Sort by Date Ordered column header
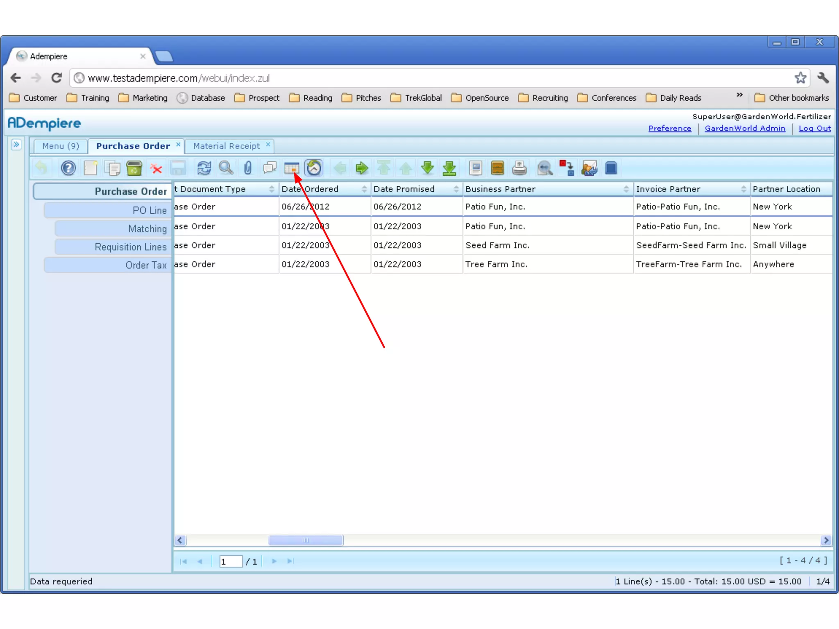This screenshot has width=839, height=629. click(x=324, y=189)
